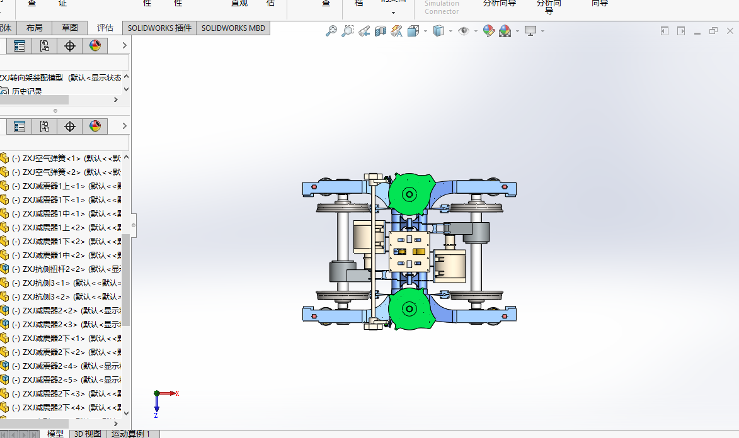Viewport: 739px width, 438px height.
Task: Expand upper panel tabs chevron
Action: (124, 46)
